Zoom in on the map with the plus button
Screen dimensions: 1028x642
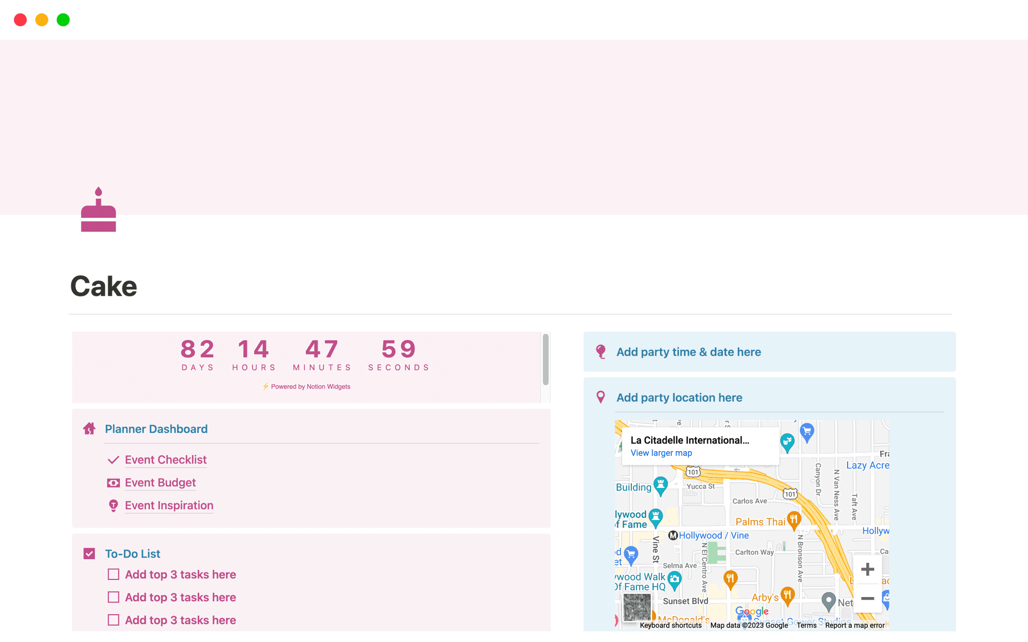[x=867, y=569]
